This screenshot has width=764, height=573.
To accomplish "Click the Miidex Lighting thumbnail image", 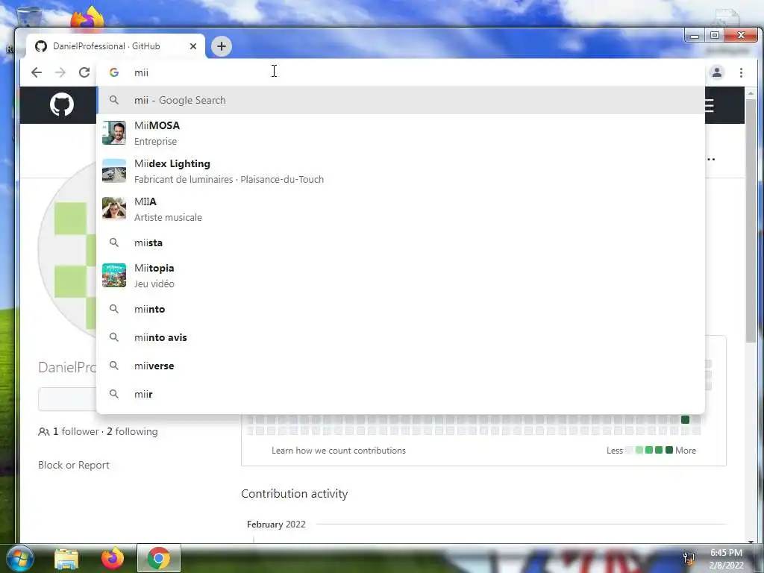I will tap(114, 171).
